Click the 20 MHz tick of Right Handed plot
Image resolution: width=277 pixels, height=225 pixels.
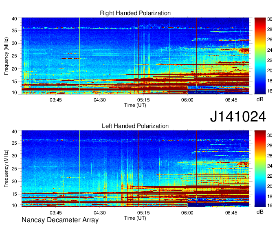click(x=14, y=69)
